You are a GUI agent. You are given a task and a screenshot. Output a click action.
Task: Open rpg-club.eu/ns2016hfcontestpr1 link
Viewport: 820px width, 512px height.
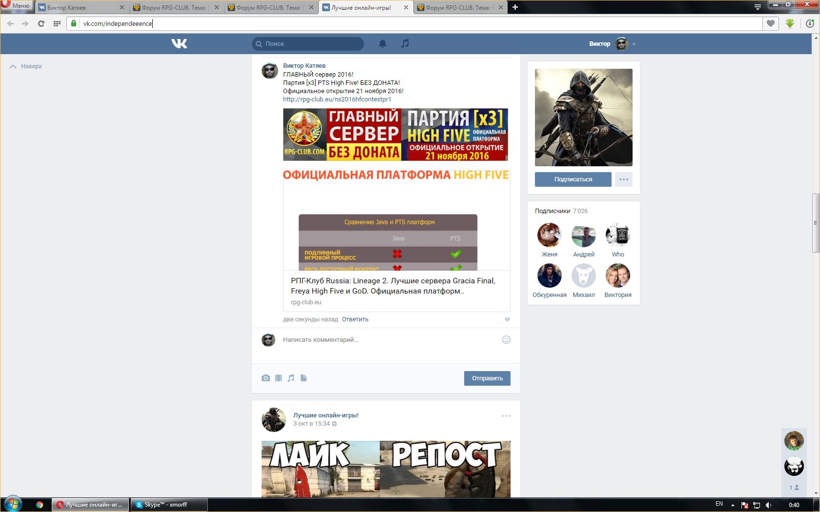(337, 99)
